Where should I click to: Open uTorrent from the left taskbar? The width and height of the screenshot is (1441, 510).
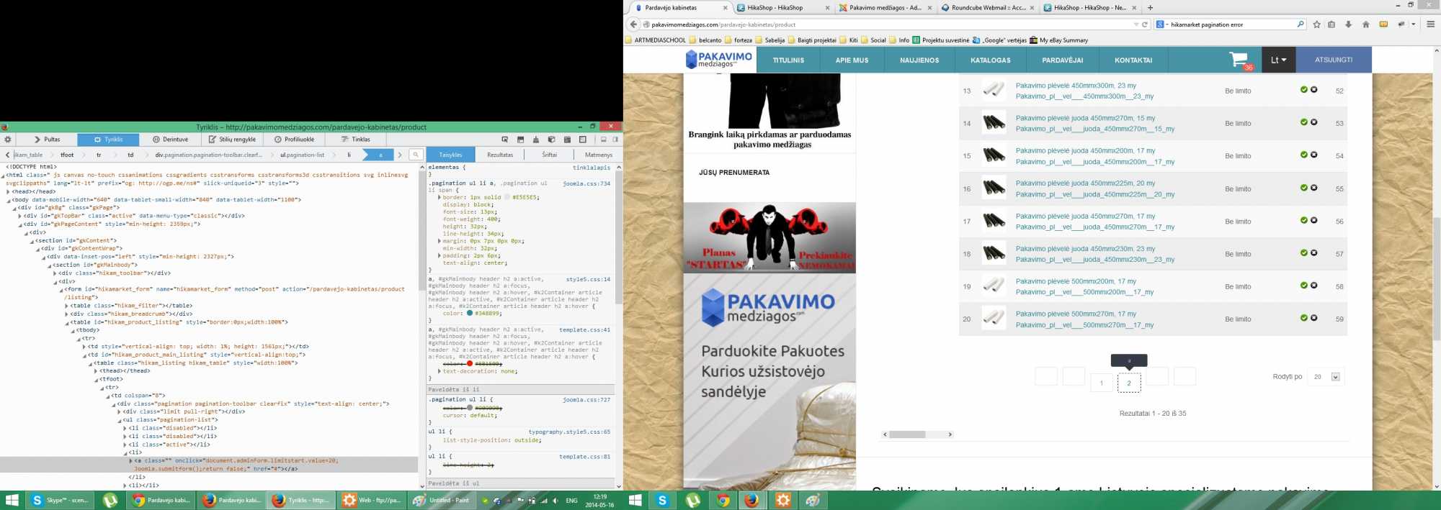click(x=110, y=500)
